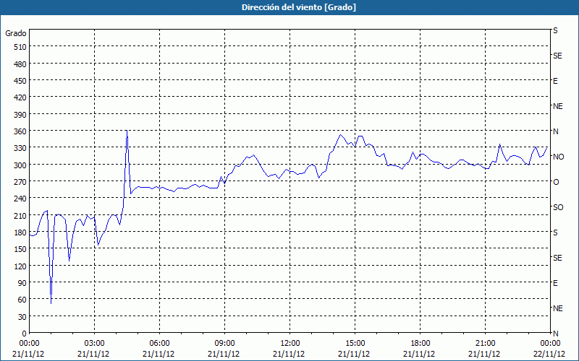Click the '180' y-axis tick label
The width and height of the screenshot is (579, 361).
pyautogui.click(x=21, y=232)
